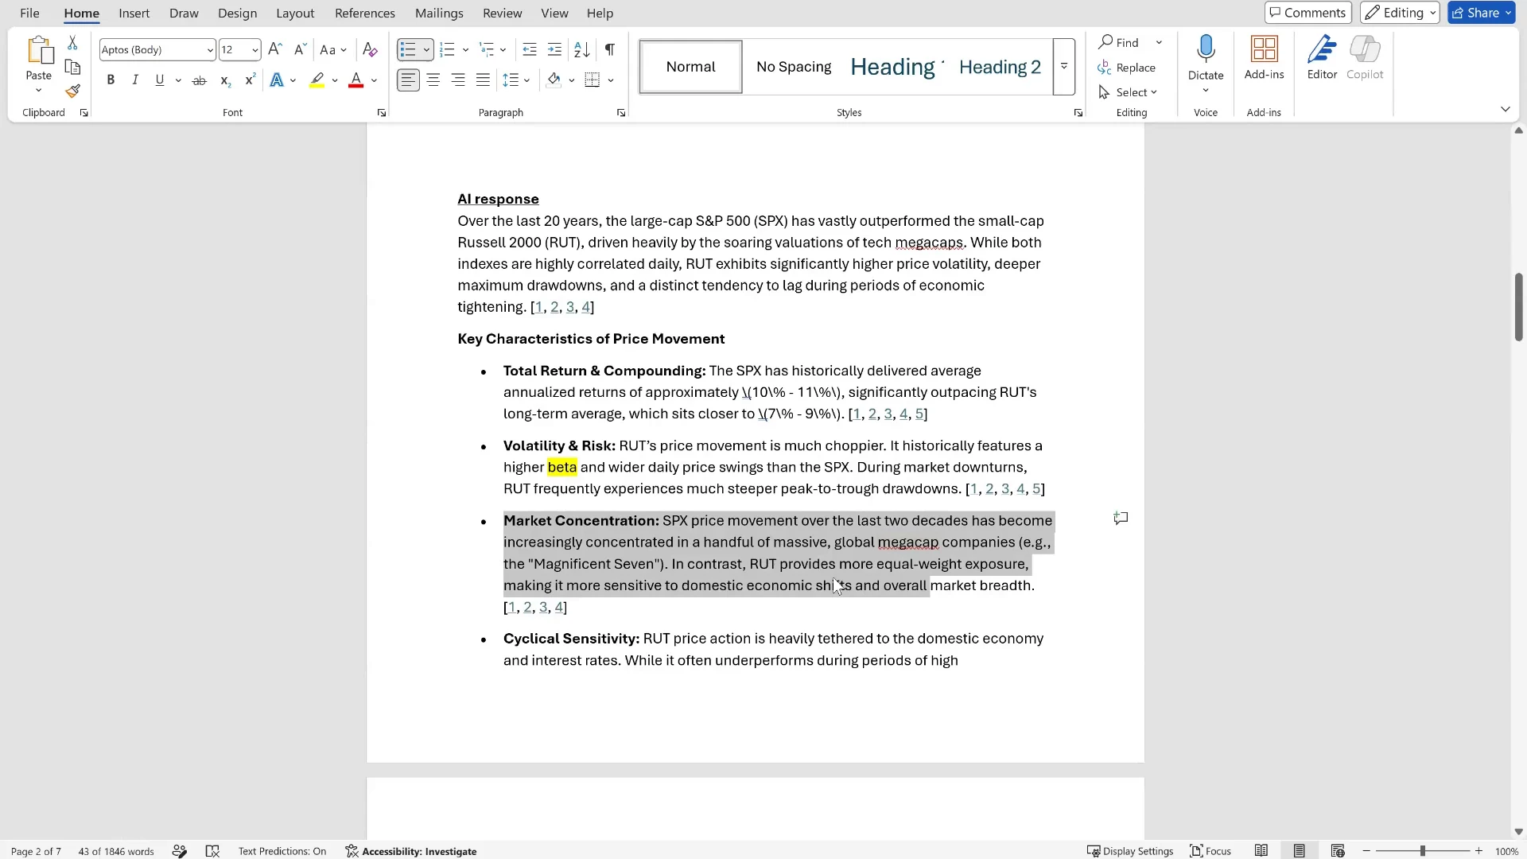Image resolution: width=1527 pixels, height=859 pixels.
Task: Open the Add-ins gallery
Action: tap(1264, 57)
